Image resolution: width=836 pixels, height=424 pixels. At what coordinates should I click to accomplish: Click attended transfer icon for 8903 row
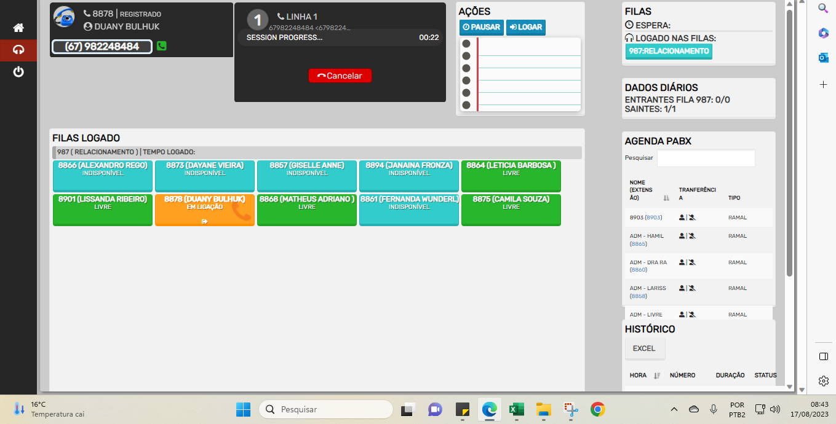pyautogui.click(x=682, y=218)
